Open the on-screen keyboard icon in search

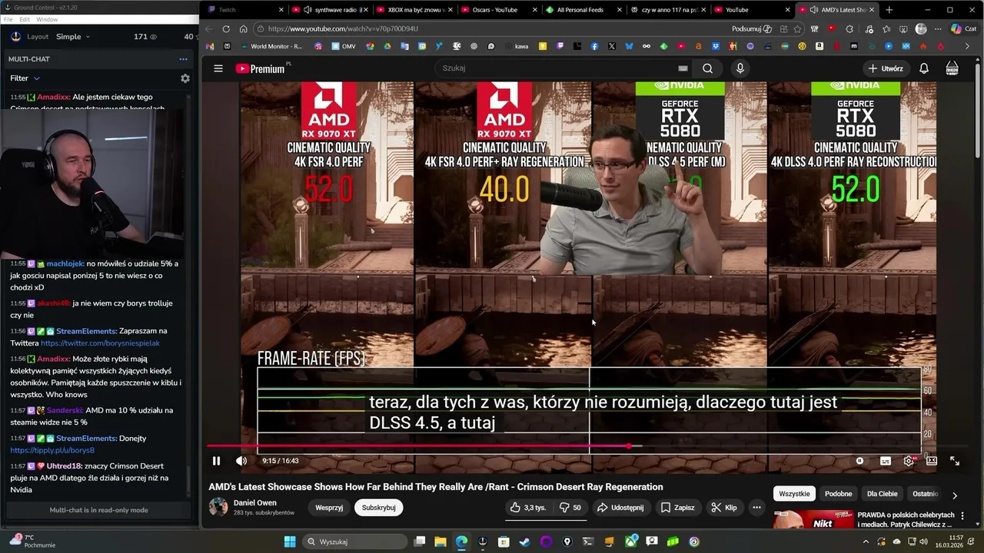click(x=683, y=68)
